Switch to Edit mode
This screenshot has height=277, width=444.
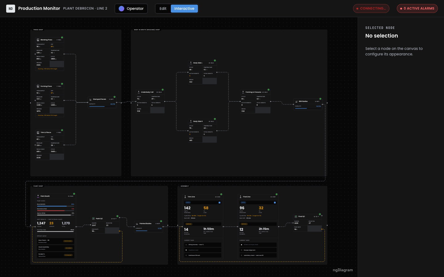(163, 9)
